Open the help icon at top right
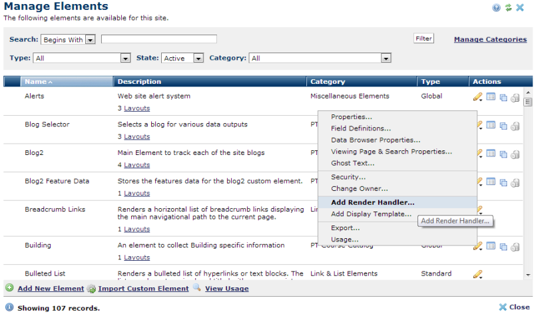 tap(496, 8)
